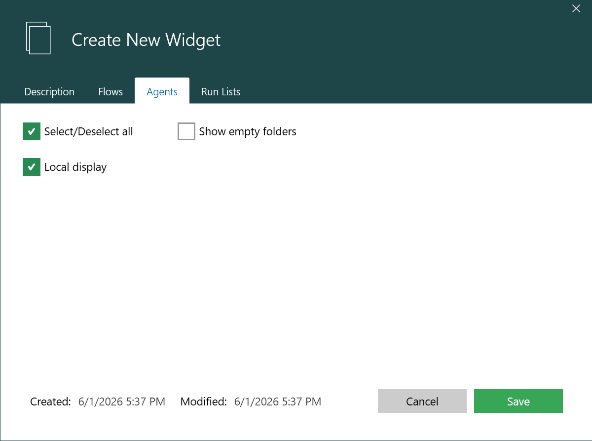Click the "Select/Deselect all" label text
592x441 pixels.
point(89,131)
